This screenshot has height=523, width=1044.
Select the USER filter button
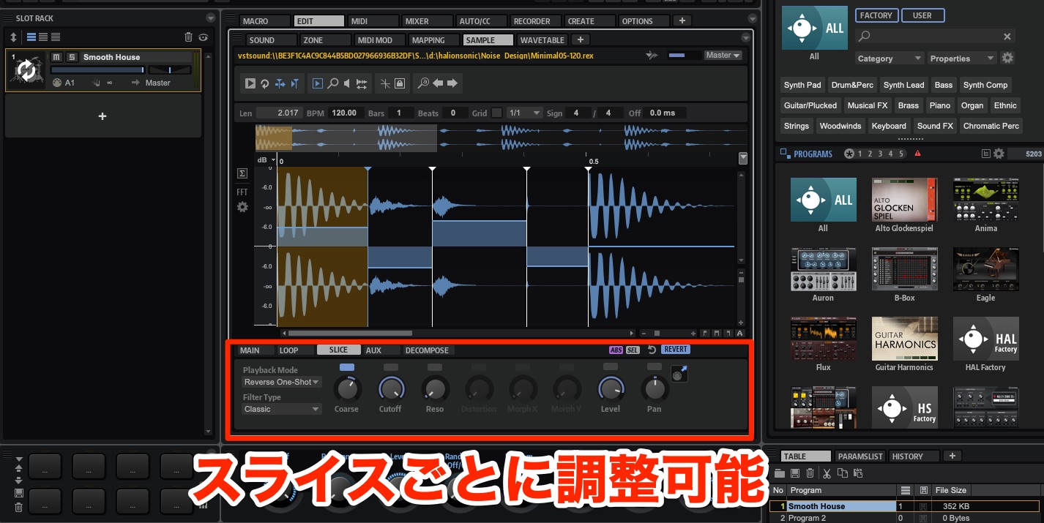[x=922, y=15]
